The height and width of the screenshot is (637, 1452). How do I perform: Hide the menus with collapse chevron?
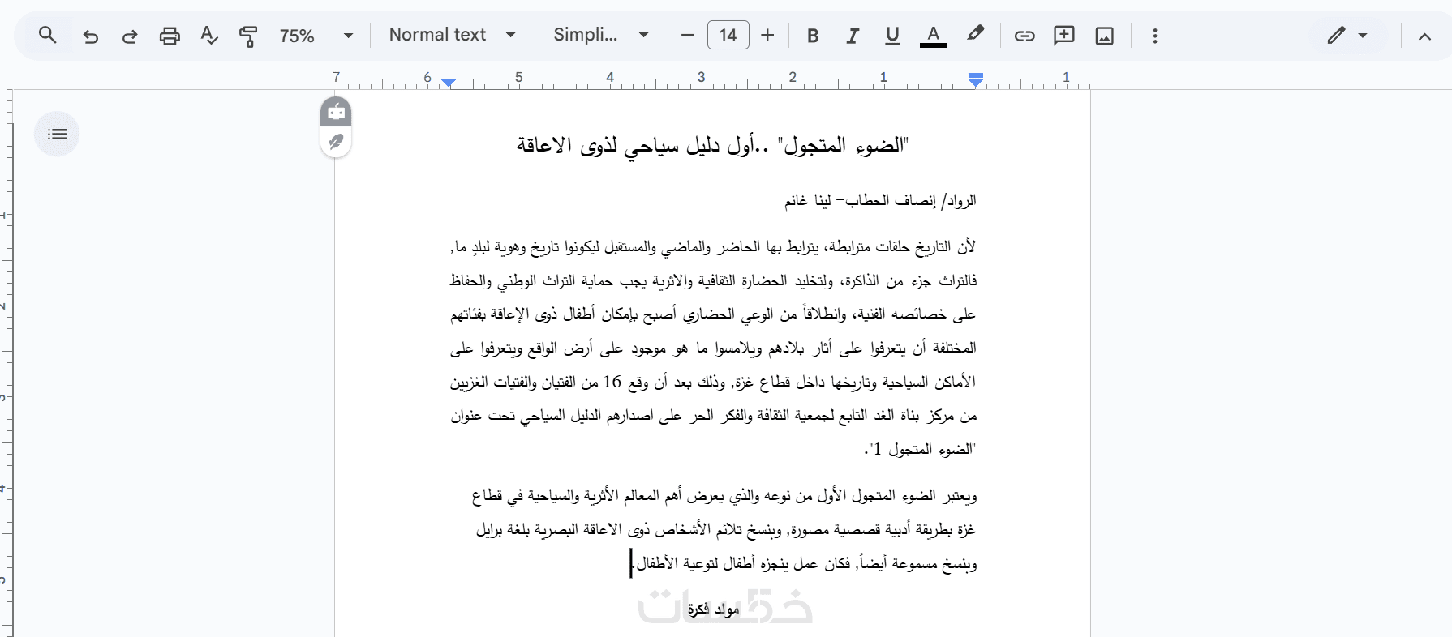coord(1424,36)
